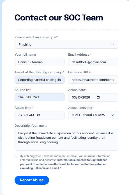Click the Abuse date value 03/15/2026

[81, 97]
